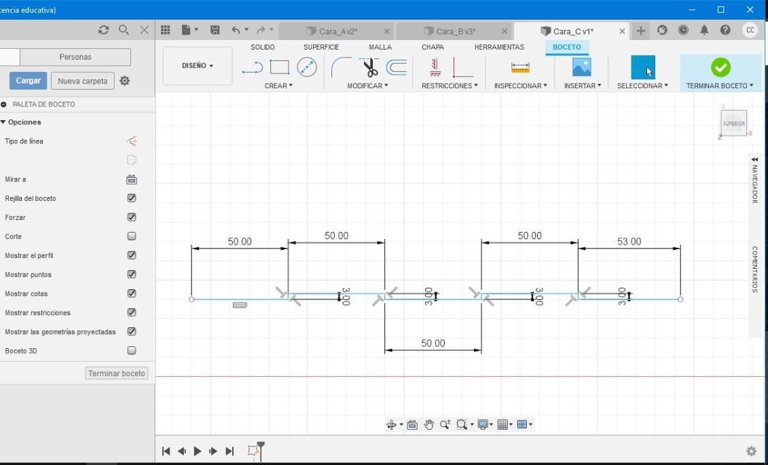Toggle Mostrar el perfil checkbox
Viewport: 768px width, 465px height.
pyautogui.click(x=131, y=255)
